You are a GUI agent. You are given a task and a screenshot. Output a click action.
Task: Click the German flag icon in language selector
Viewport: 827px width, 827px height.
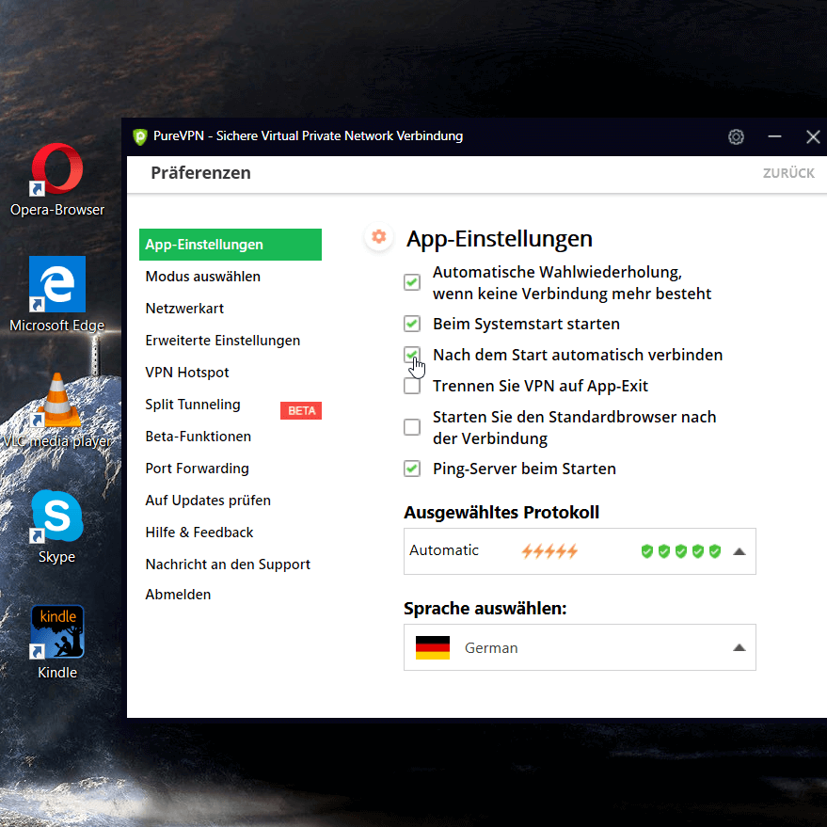coord(433,647)
